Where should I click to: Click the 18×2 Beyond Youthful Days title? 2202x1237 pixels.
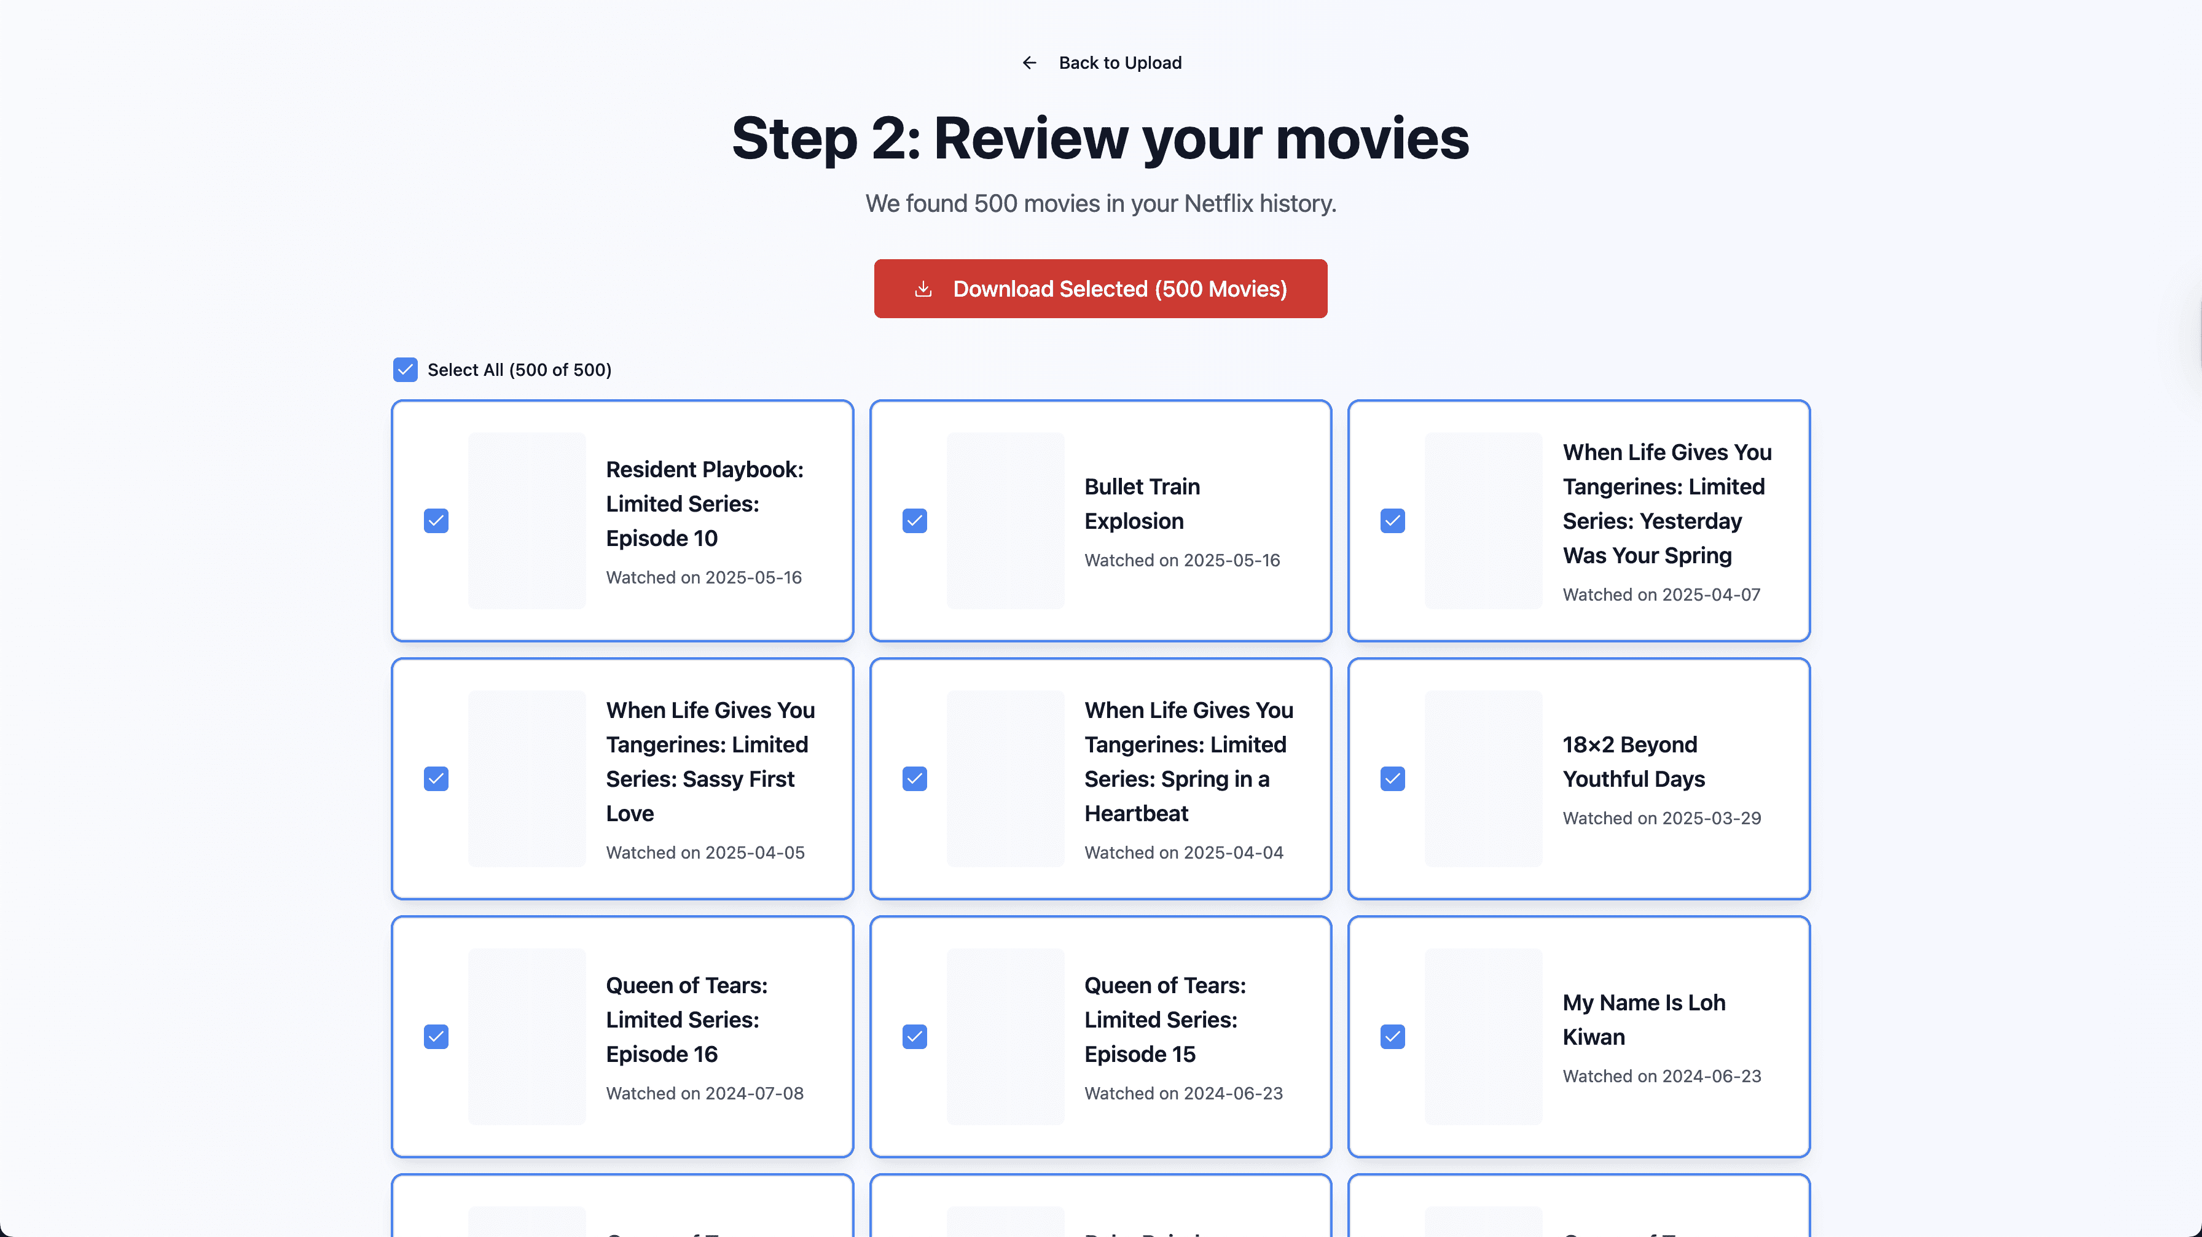point(1634,761)
